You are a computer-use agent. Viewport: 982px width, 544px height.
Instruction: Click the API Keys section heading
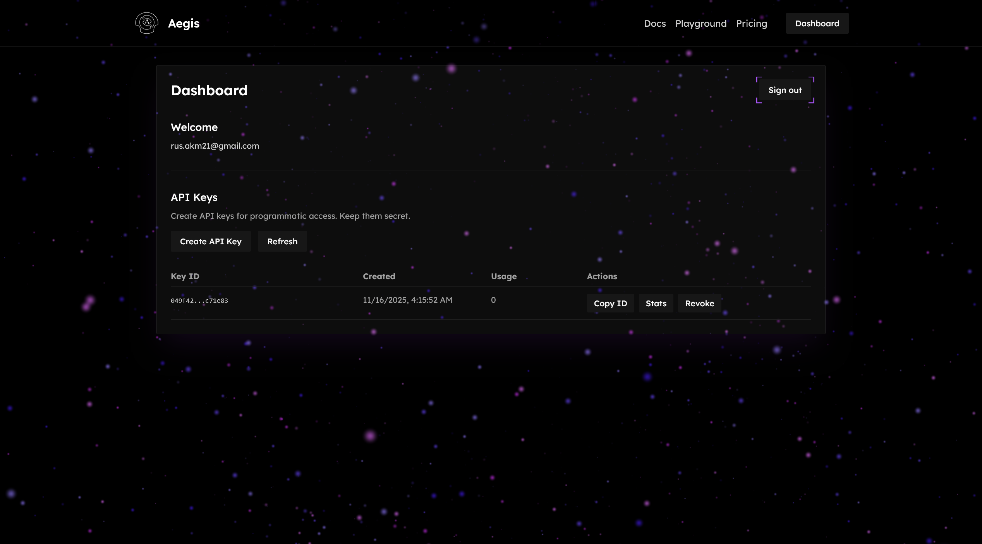[194, 197]
